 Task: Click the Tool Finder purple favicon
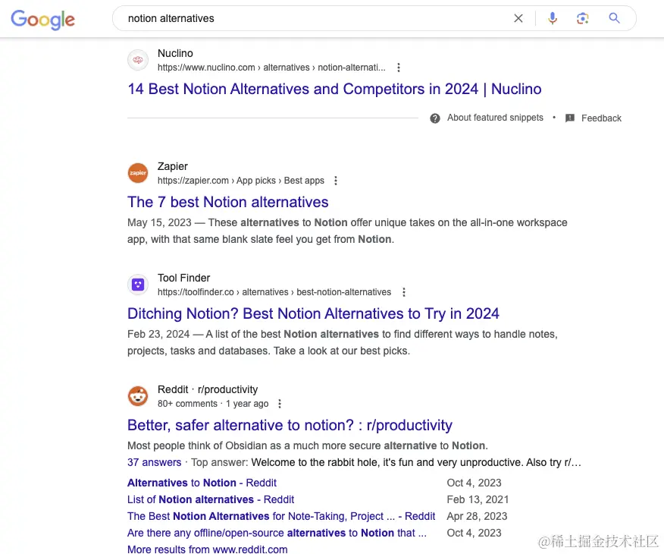[x=138, y=285]
